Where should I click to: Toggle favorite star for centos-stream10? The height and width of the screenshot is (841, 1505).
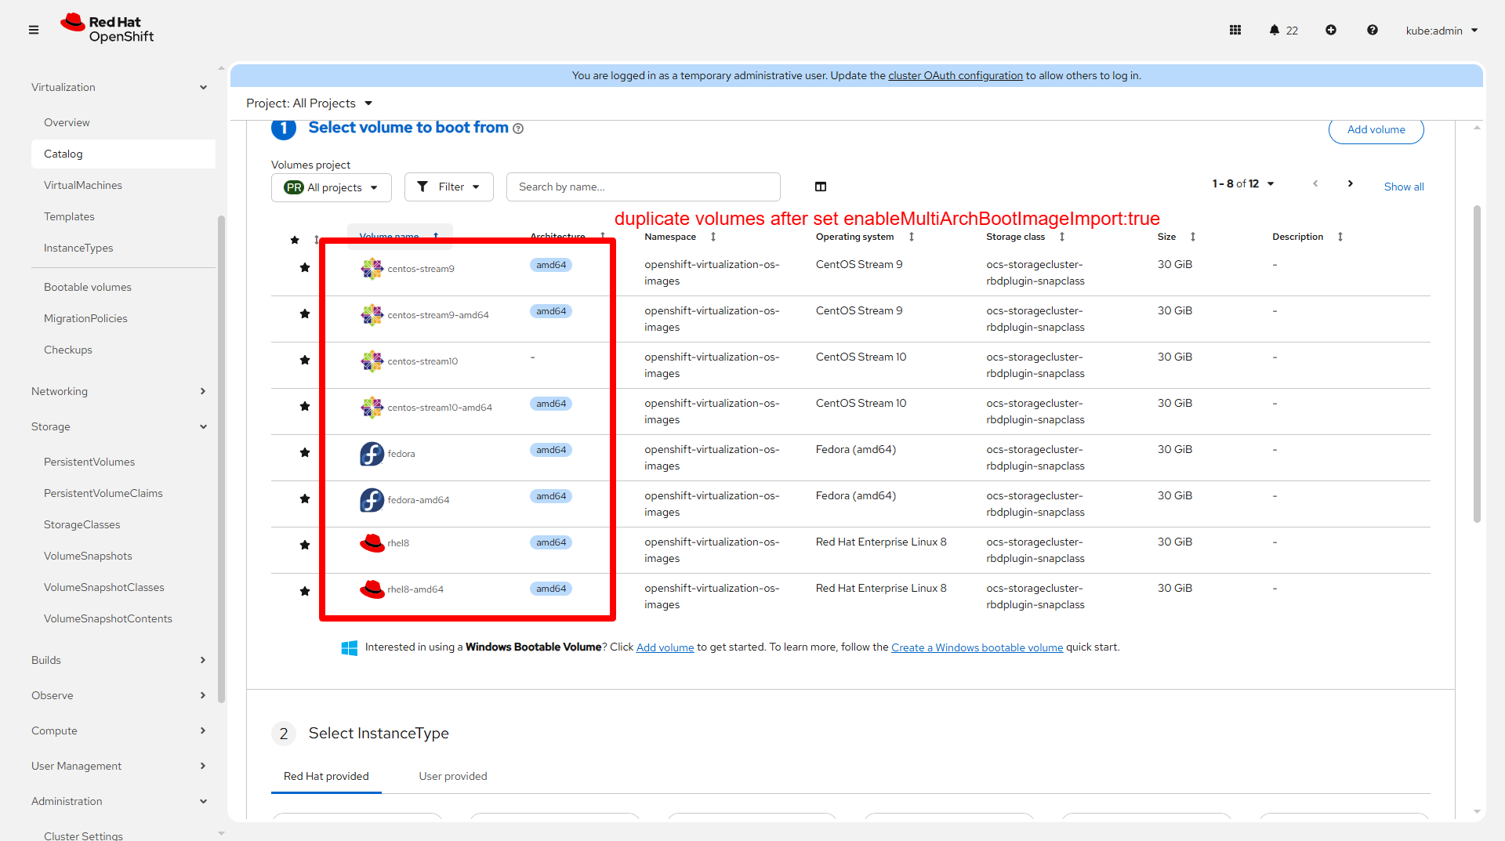(x=305, y=361)
